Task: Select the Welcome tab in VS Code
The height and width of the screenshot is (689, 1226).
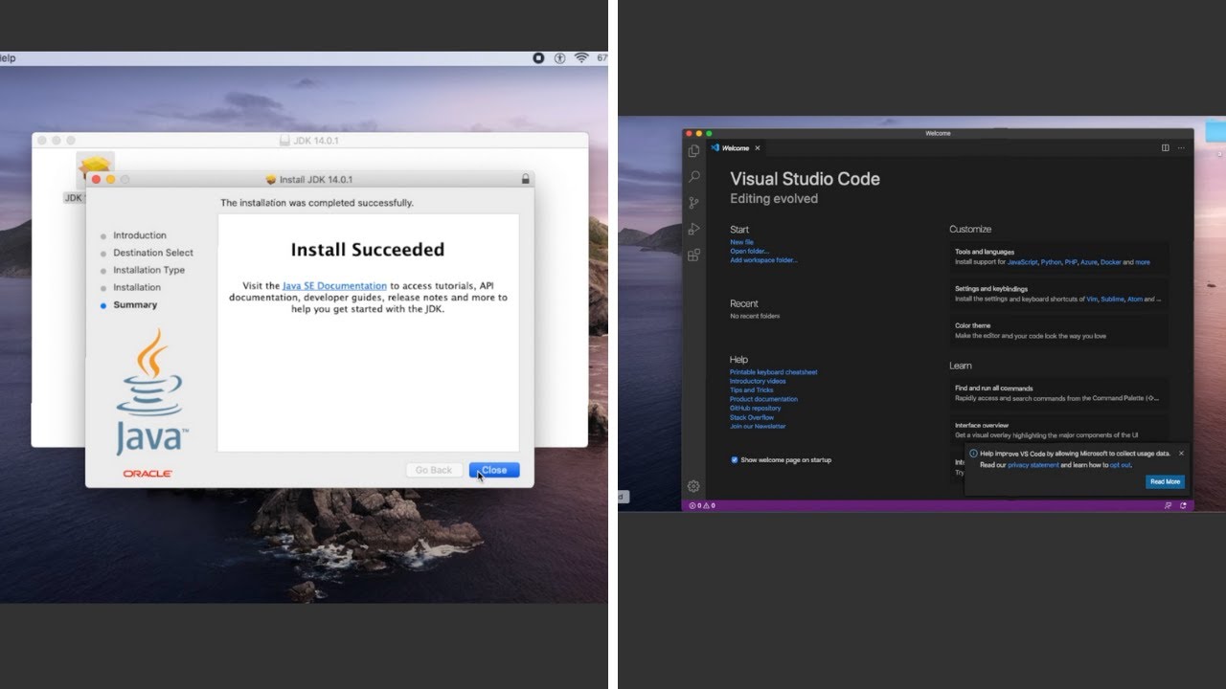Action: click(735, 148)
